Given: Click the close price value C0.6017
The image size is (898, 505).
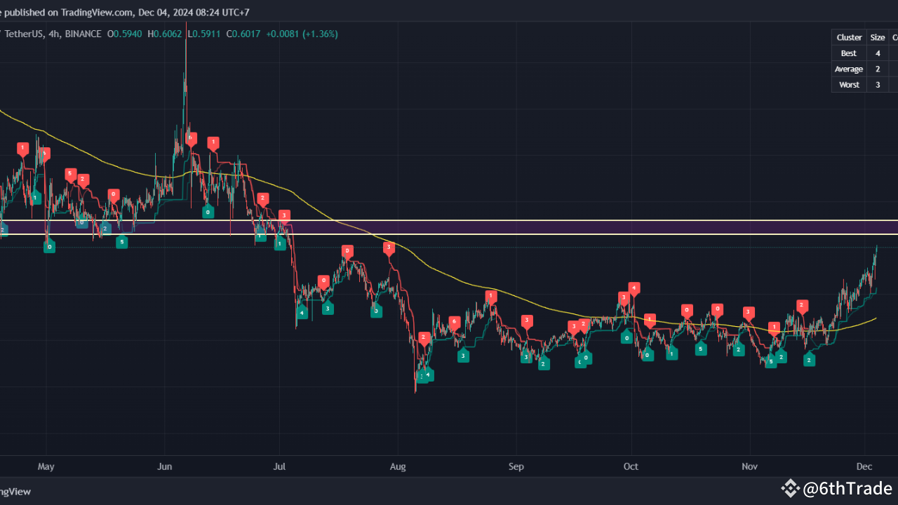Looking at the screenshot, I should click(x=243, y=34).
